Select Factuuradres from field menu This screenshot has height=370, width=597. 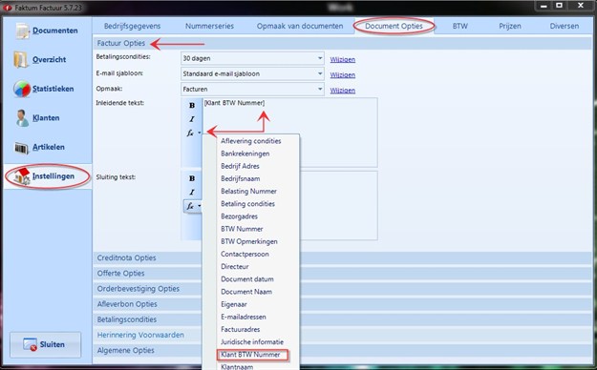pyautogui.click(x=241, y=329)
